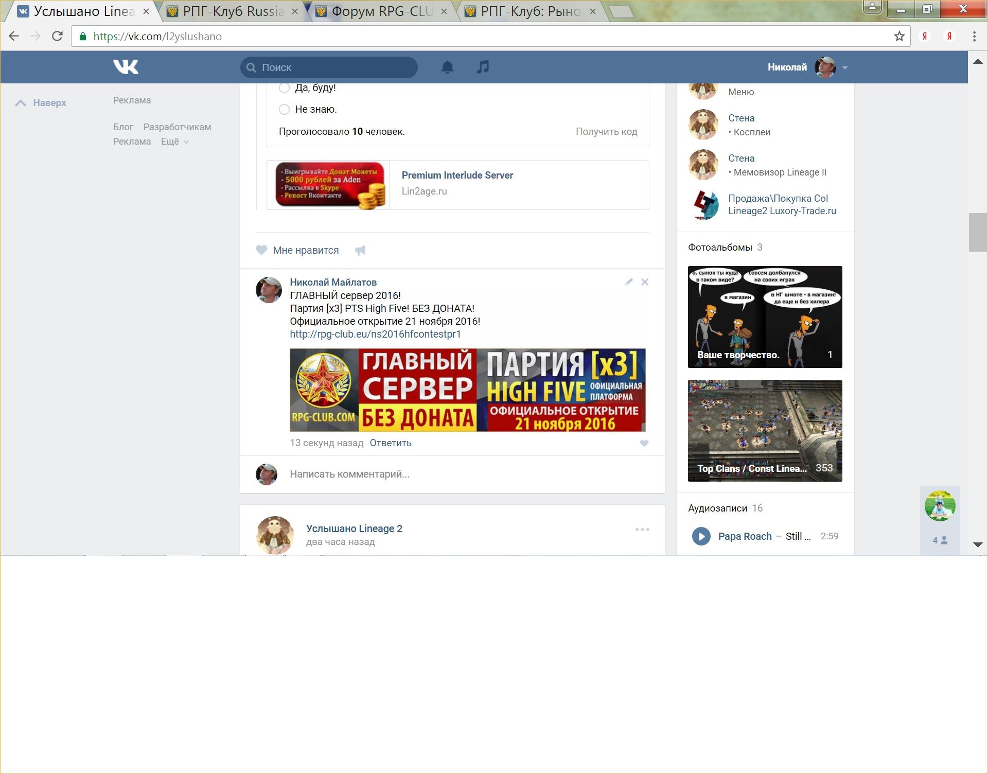
Task: Open the music note player icon
Action: coord(482,67)
